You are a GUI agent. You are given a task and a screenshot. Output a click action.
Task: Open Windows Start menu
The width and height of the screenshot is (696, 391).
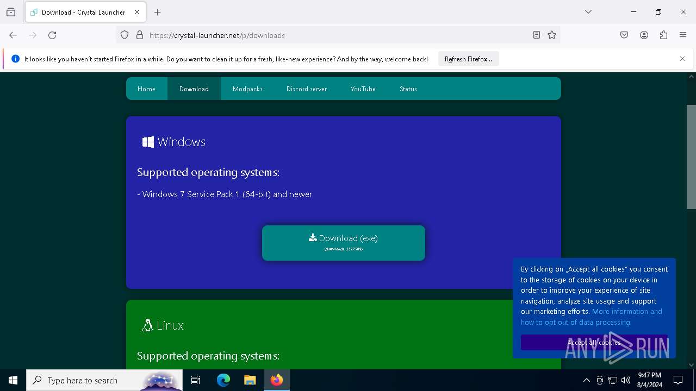pyautogui.click(x=13, y=380)
